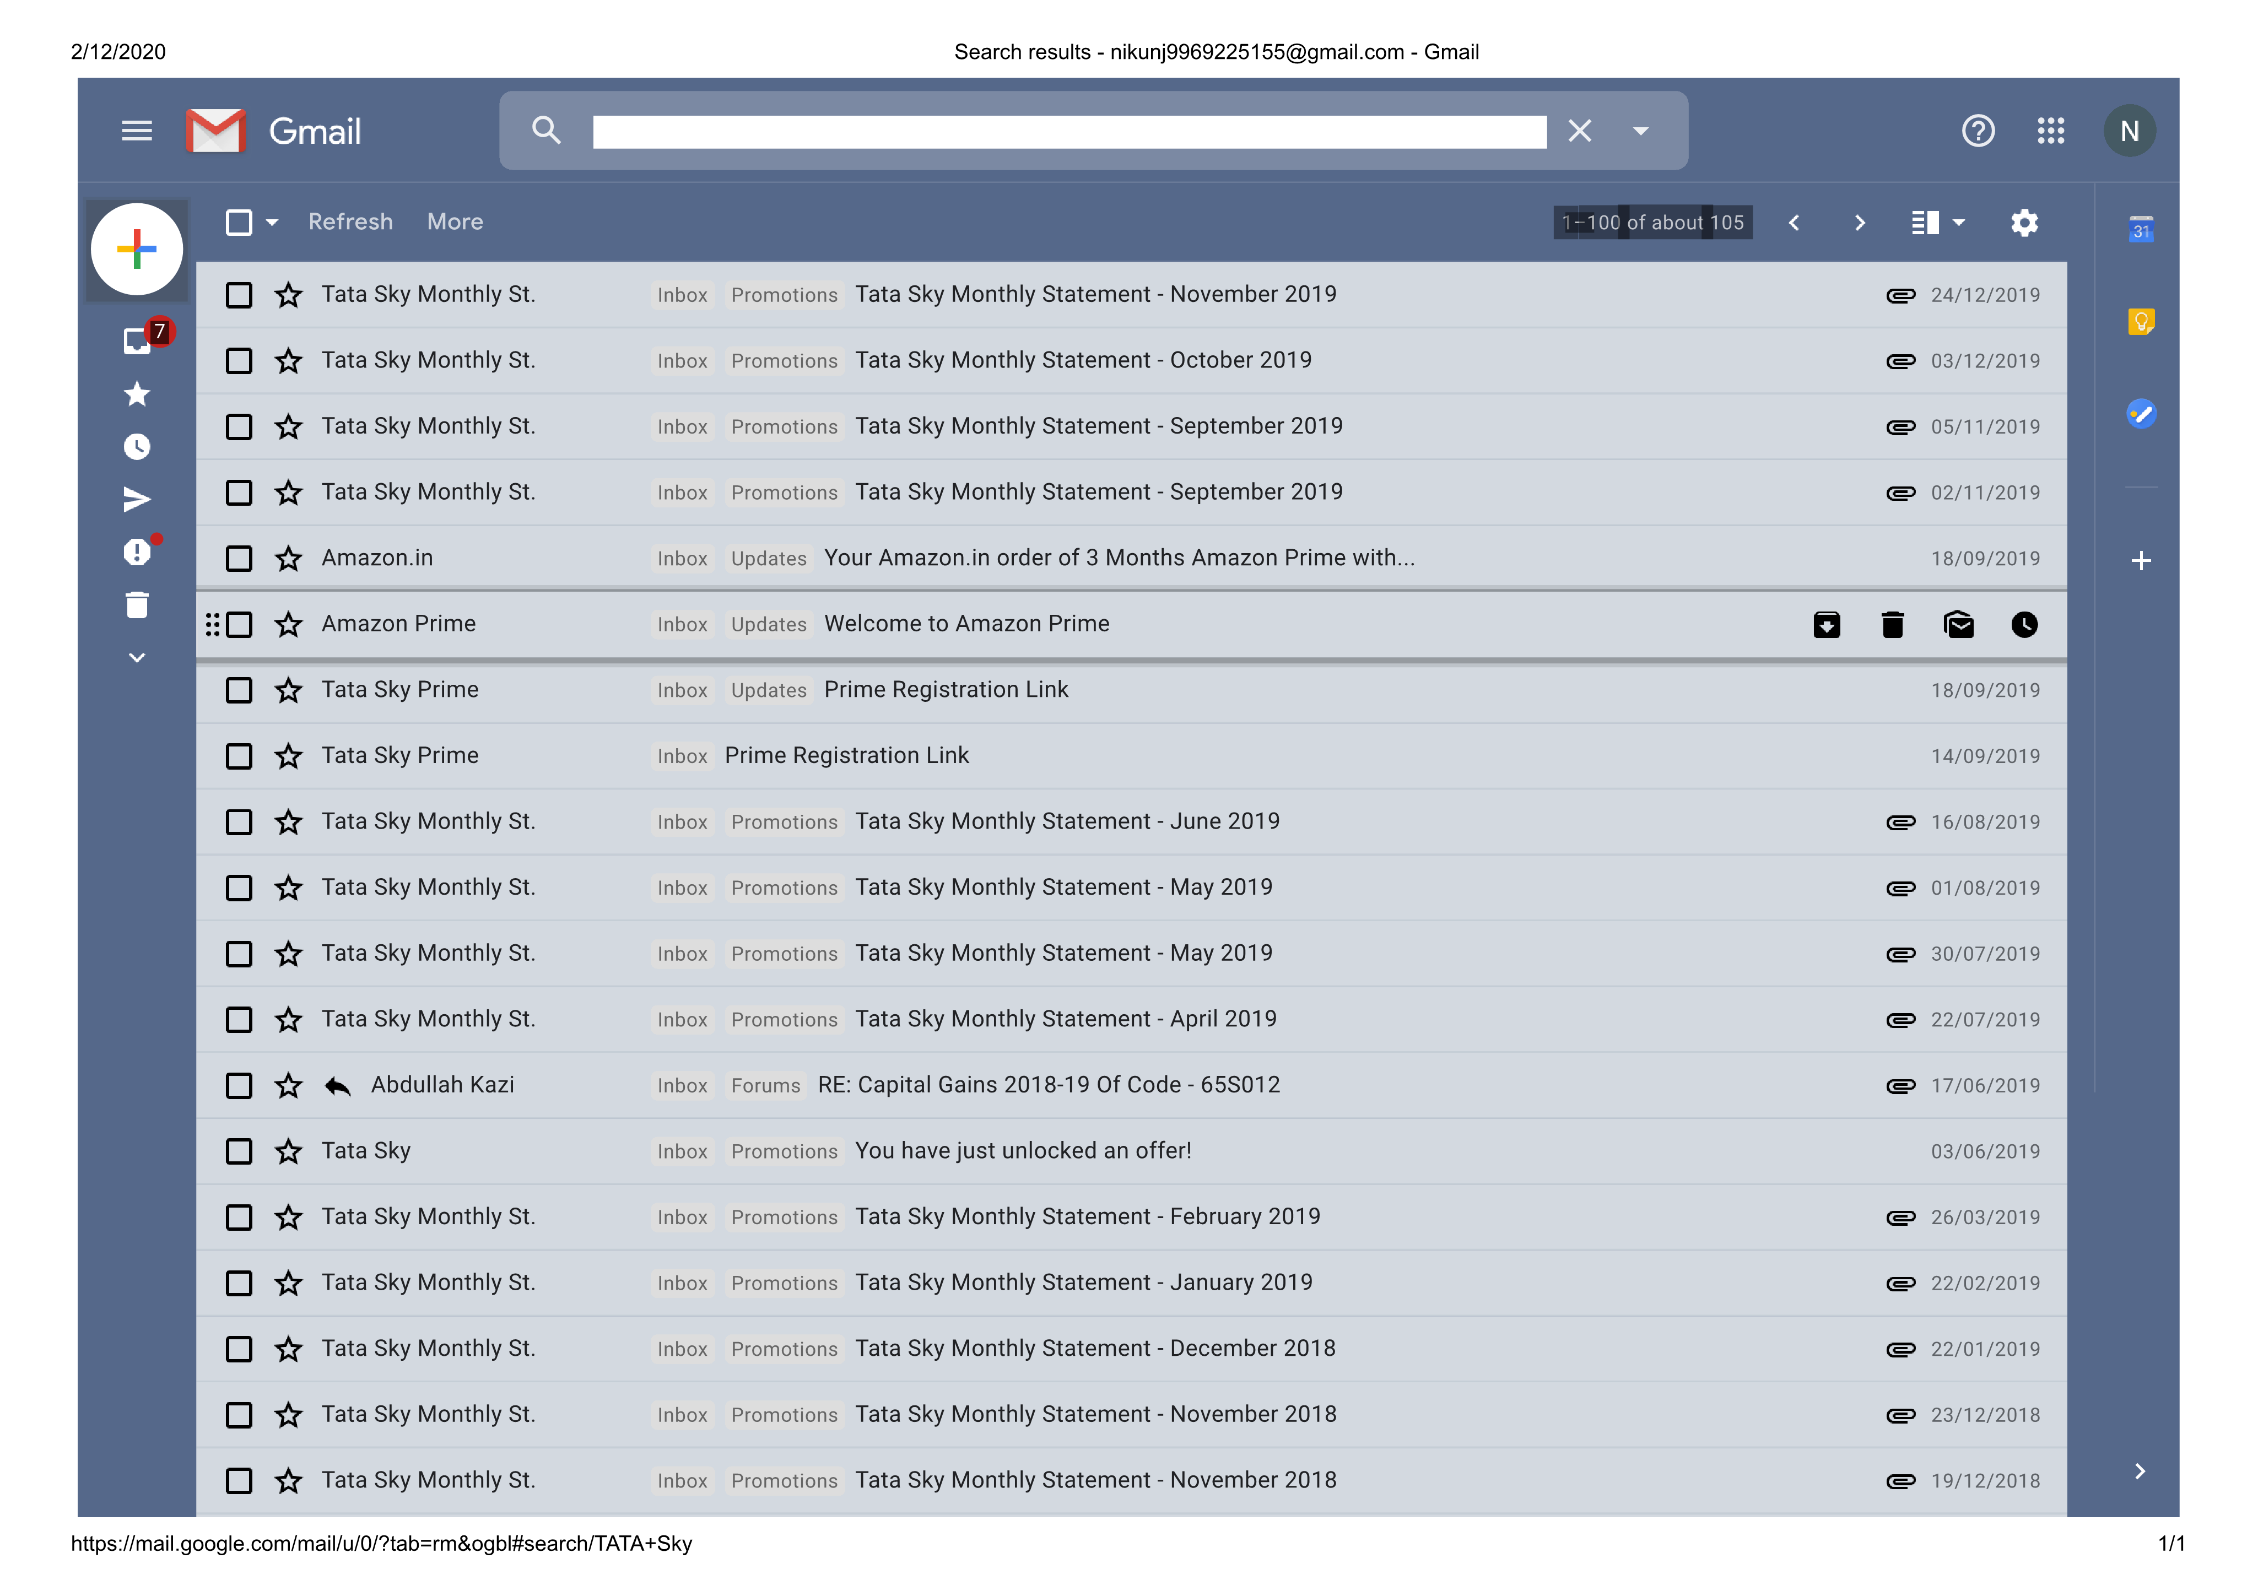Screen dimensions: 2258x1596
Task: Open the select-all checkbox dropdown arrow
Action: 272,223
